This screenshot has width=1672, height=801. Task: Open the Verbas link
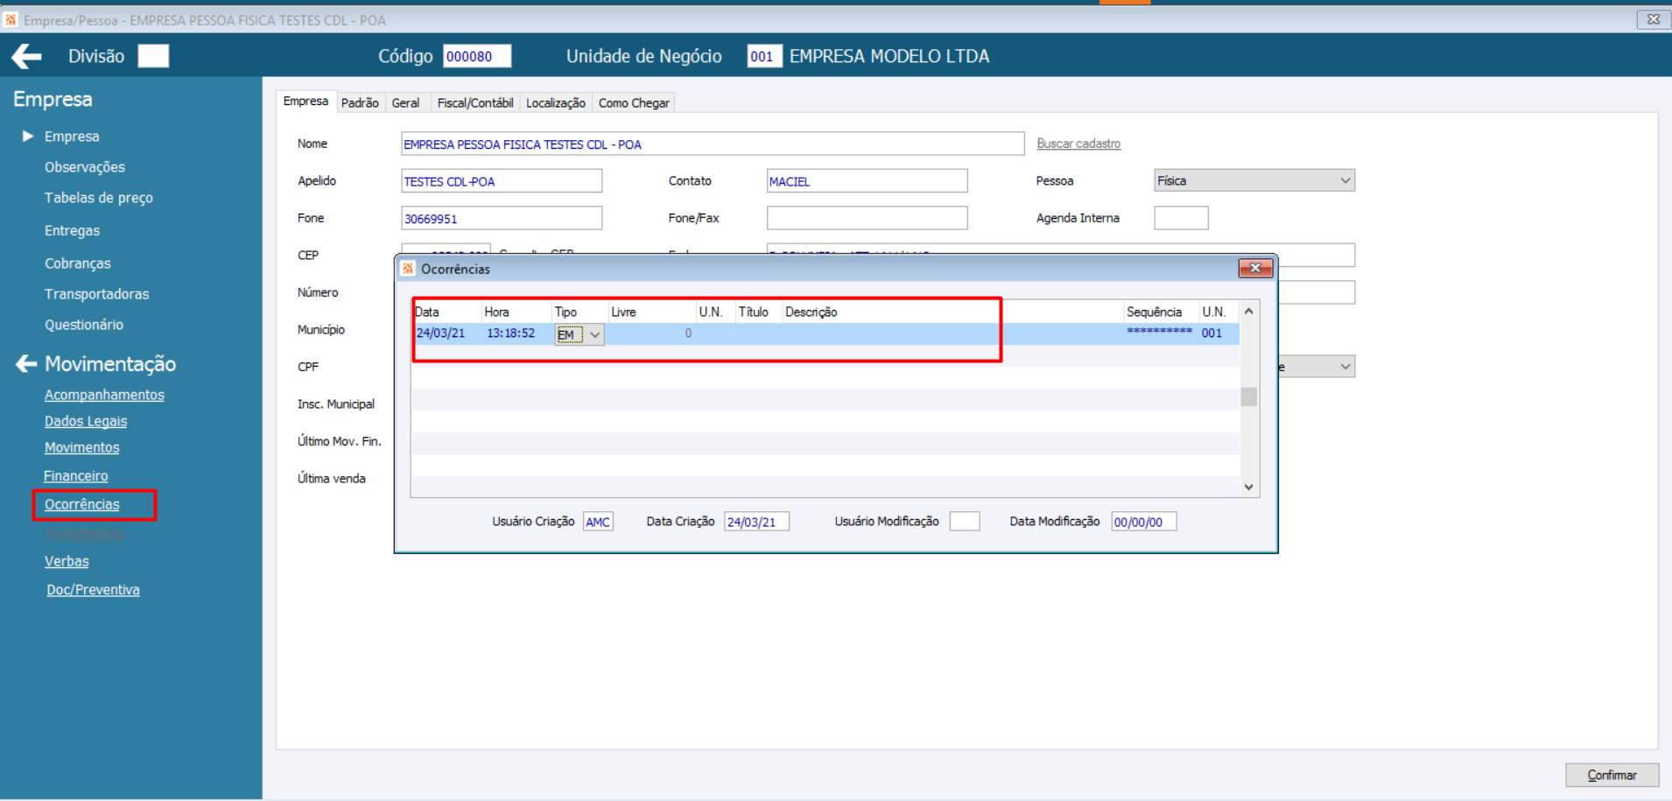(67, 561)
